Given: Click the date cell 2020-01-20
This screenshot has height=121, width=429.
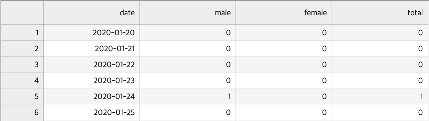Looking at the screenshot, I should (92, 32).
